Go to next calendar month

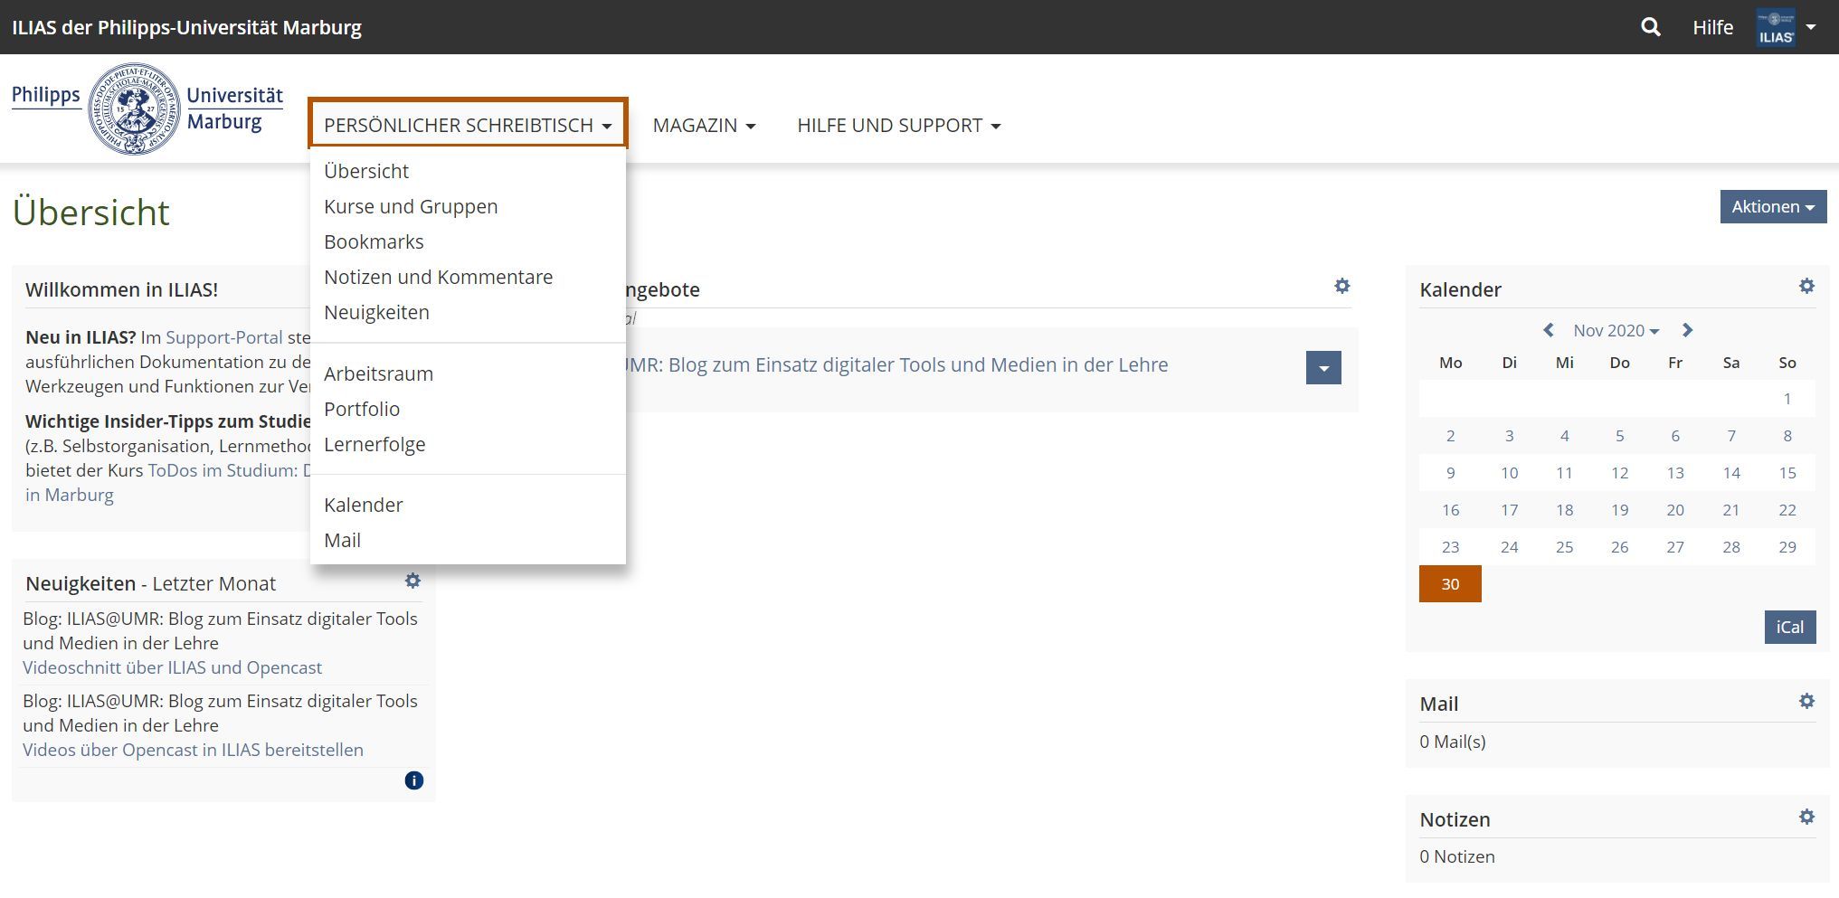1687,330
